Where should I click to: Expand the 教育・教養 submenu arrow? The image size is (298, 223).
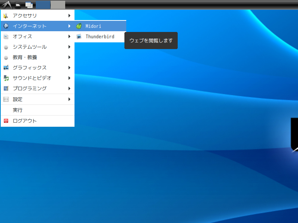69,57
